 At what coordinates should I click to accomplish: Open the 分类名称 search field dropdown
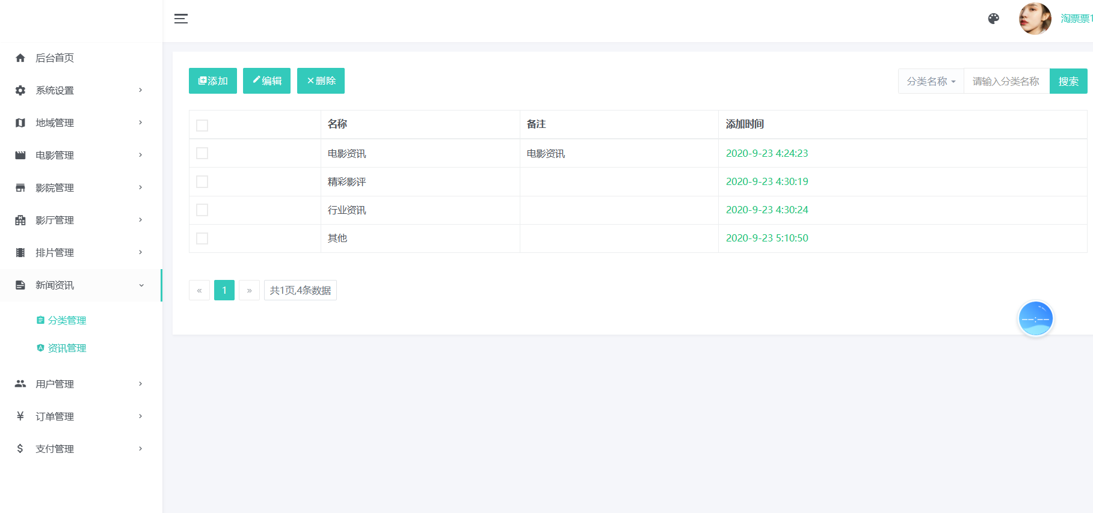click(931, 81)
